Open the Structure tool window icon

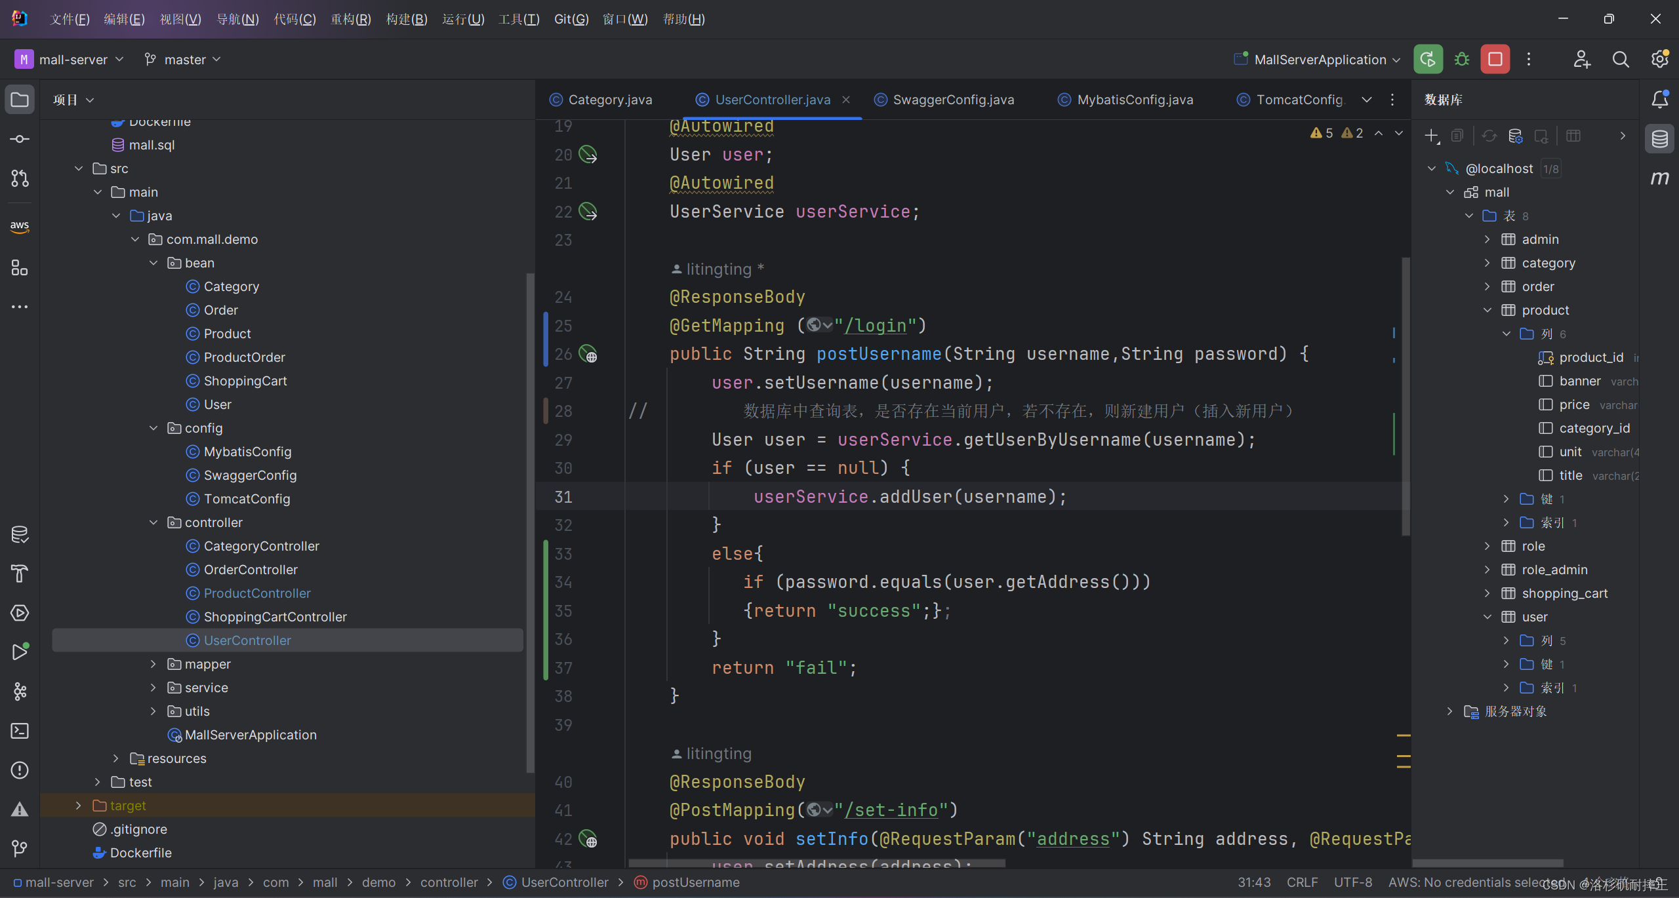click(20, 267)
